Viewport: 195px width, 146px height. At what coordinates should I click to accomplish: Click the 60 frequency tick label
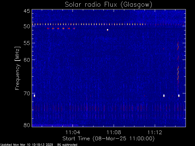(x=27, y=60)
